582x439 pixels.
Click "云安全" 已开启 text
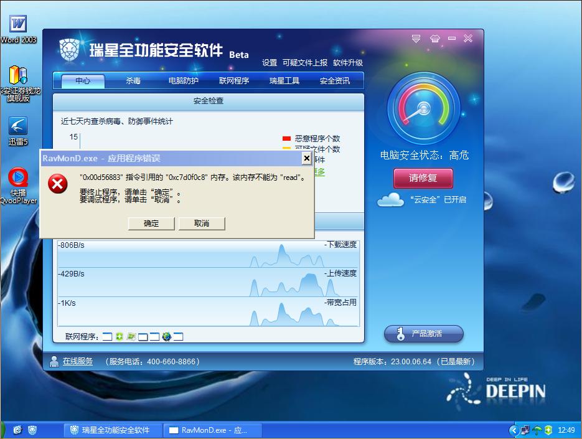pyautogui.click(x=438, y=200)
